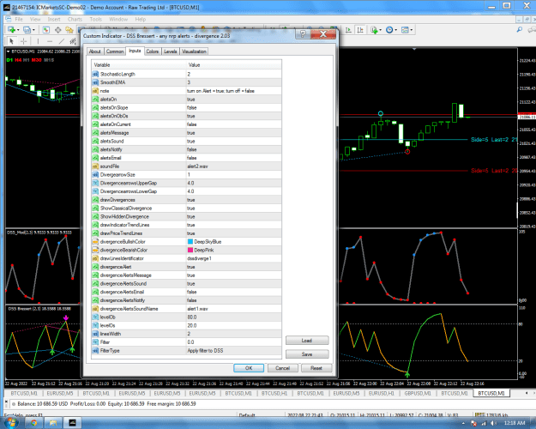536x429 pixels.
Task: Open the Profiles toolbar icon
Action: [27, 30]
